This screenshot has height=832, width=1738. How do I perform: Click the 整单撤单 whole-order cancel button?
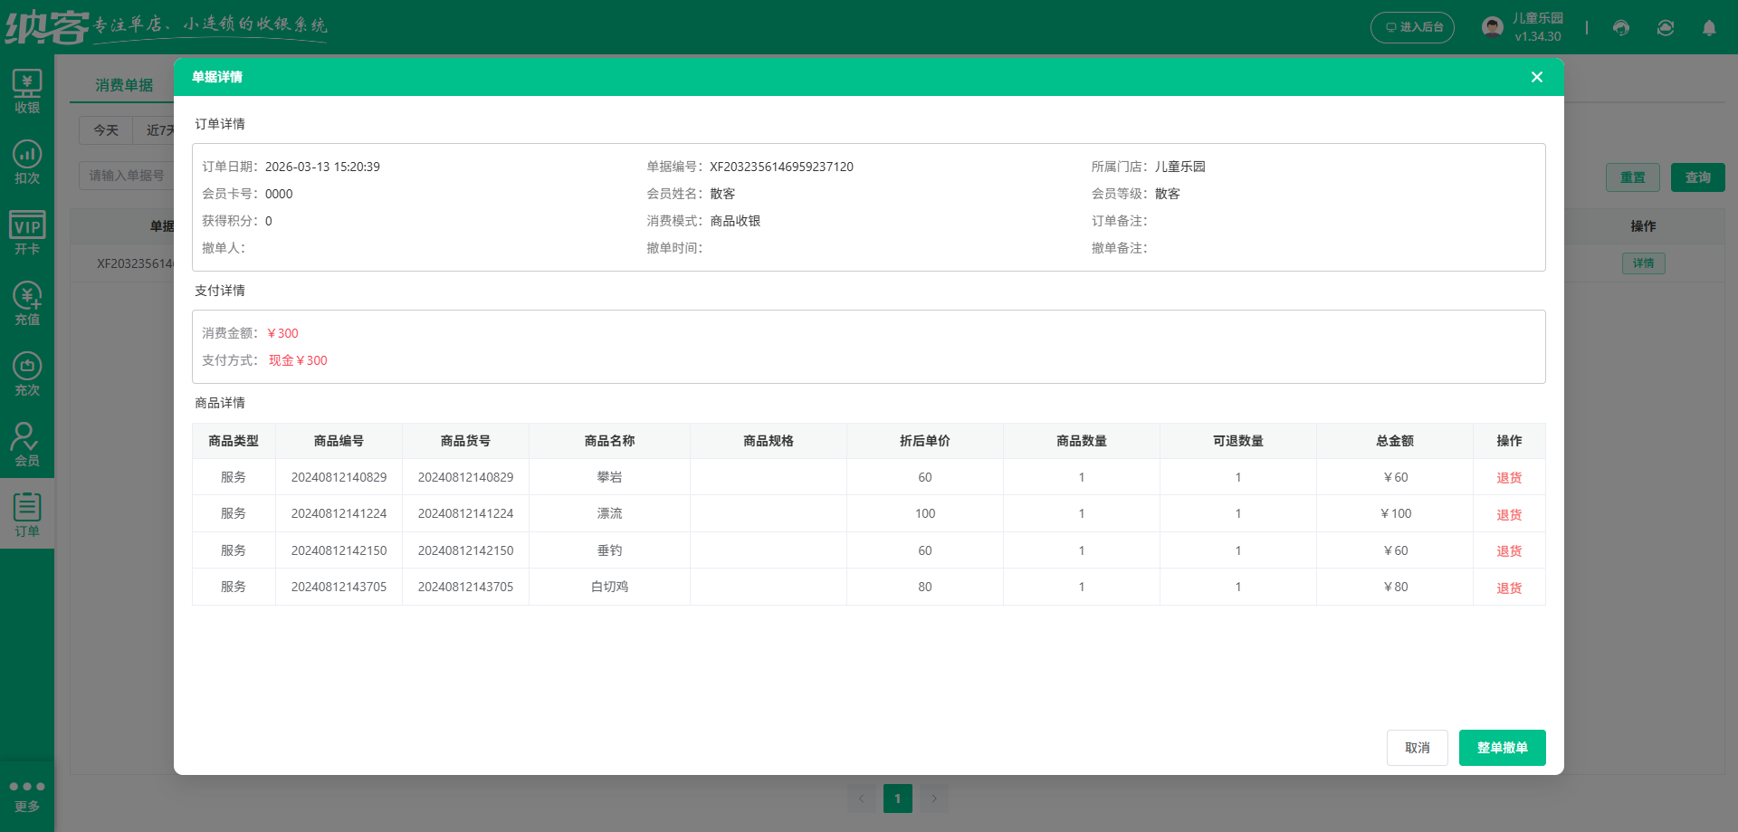(1502, 748)
